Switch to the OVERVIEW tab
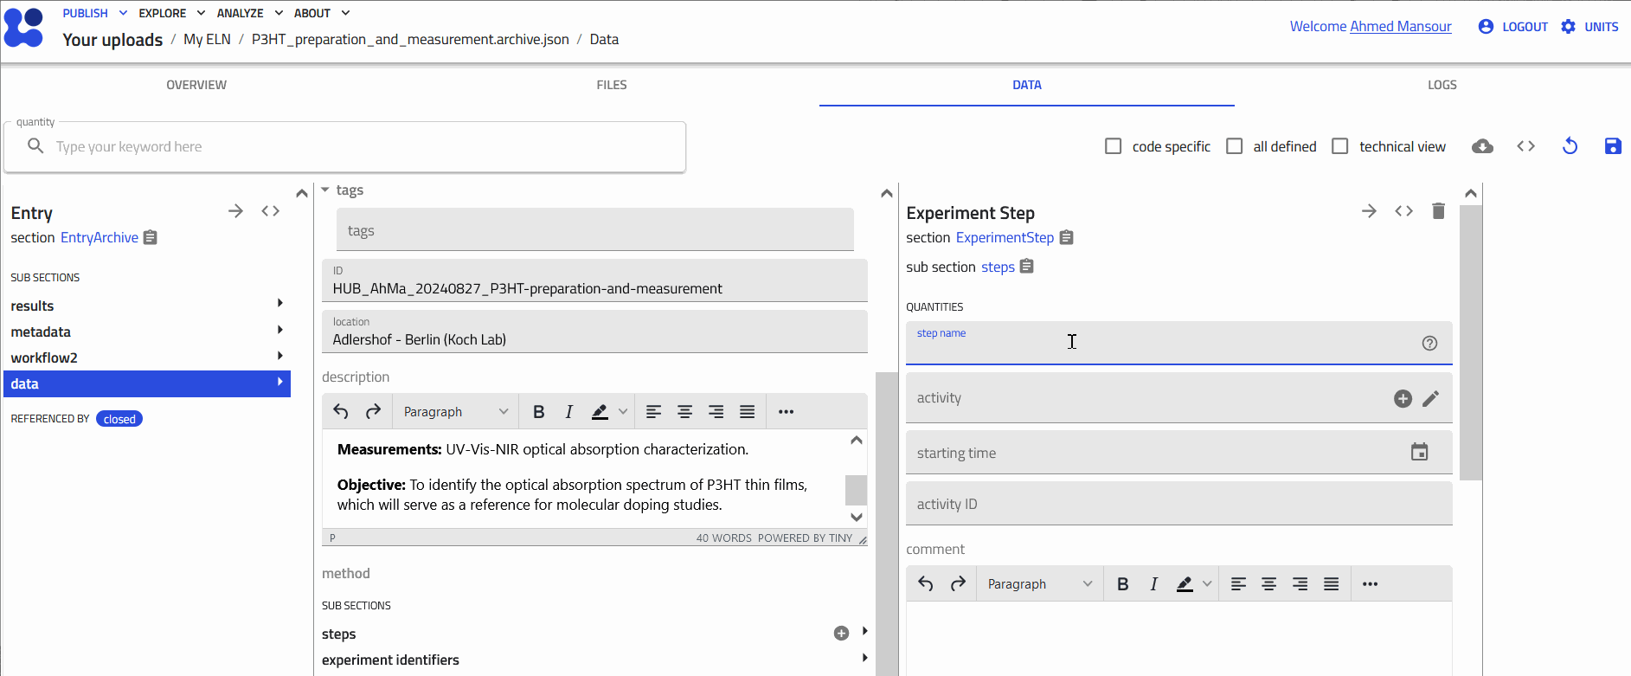 (x=196, y=85)
